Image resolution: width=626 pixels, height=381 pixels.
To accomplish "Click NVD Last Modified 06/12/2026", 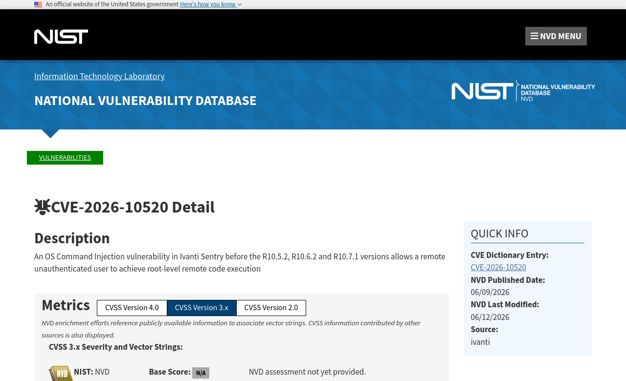I will click(490, 317).
